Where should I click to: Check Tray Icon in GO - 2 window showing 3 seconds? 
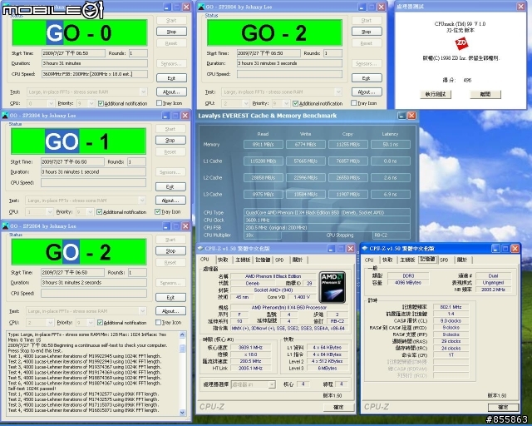tap(354, 103)
